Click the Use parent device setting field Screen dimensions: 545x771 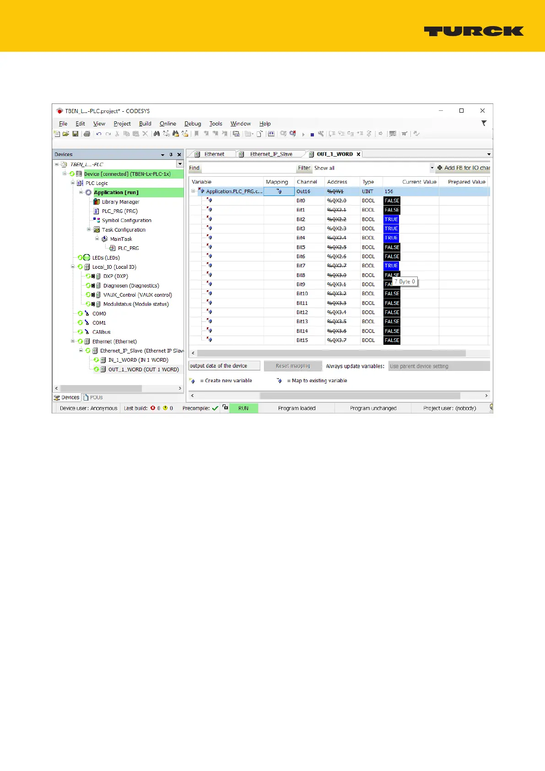pyautogui.click(x=439, y=366)
